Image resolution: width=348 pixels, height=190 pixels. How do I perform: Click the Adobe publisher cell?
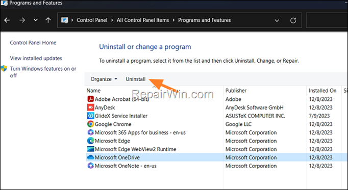233,99
